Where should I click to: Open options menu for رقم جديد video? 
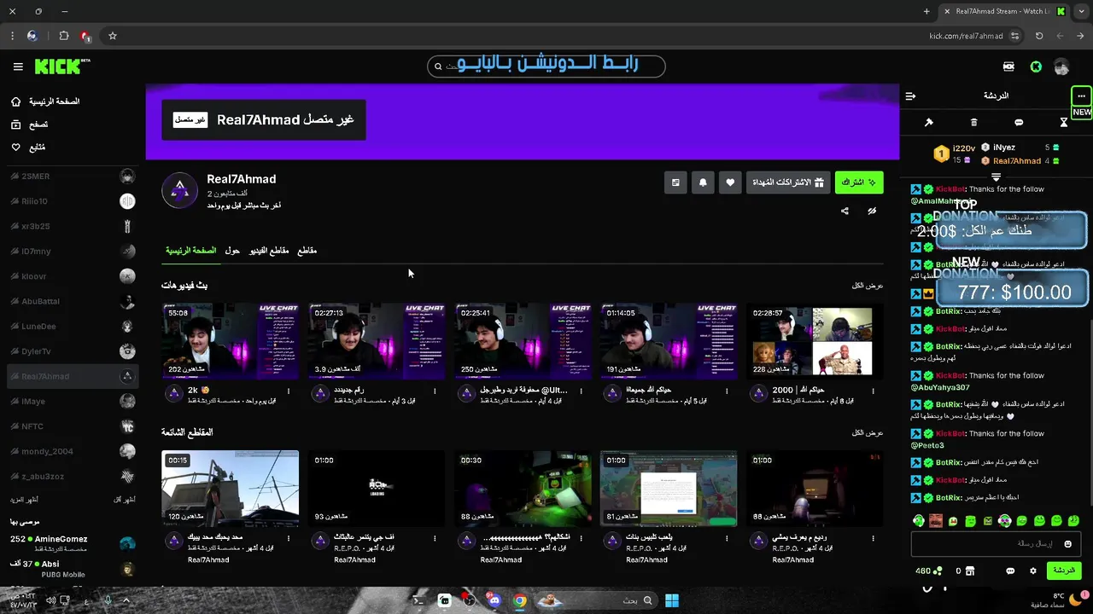click(435, 391)
